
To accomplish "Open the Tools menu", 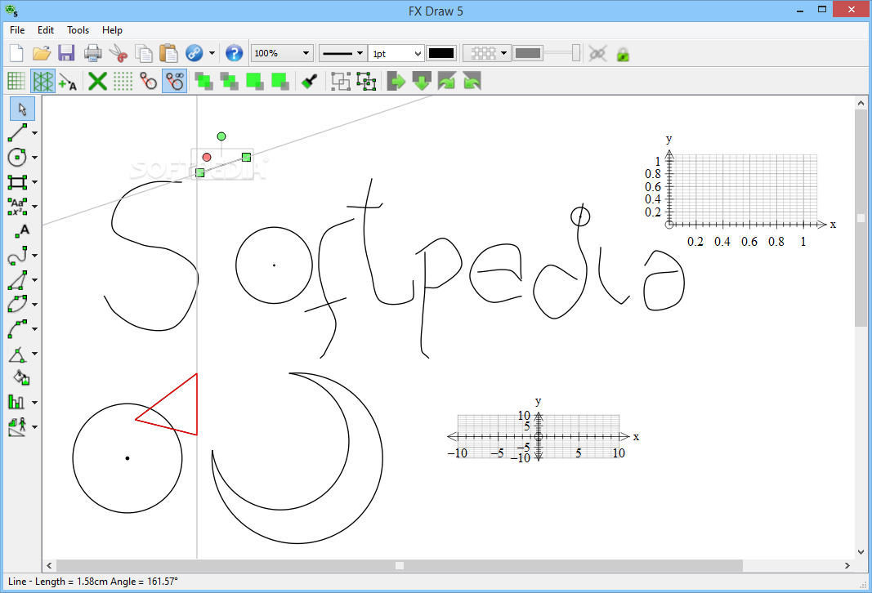I will [x=78, y=30].
